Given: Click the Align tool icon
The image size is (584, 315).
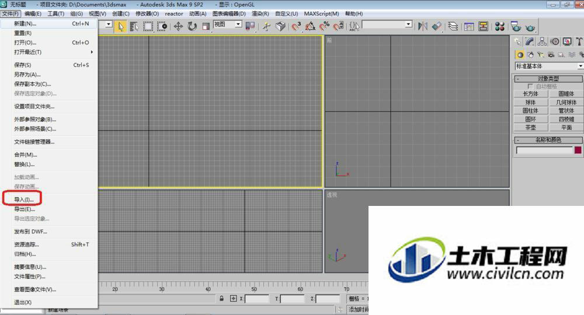Looking at the screenshot, I should tap(436, 27).
